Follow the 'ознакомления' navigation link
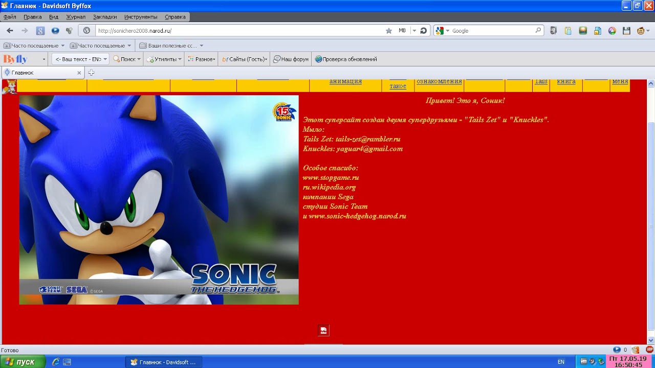The width and height of the screenshot is (655, 368). 439,81
